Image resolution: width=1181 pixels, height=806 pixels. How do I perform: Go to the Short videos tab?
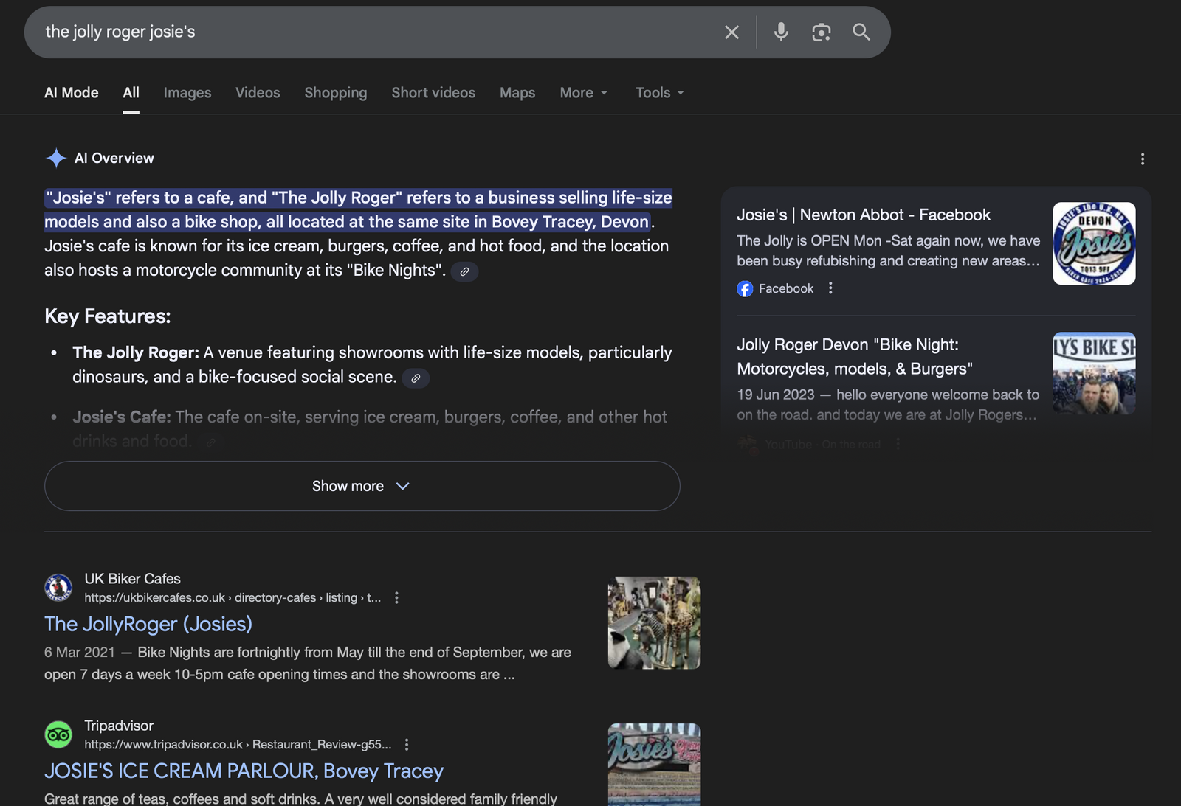click(433, 93)
